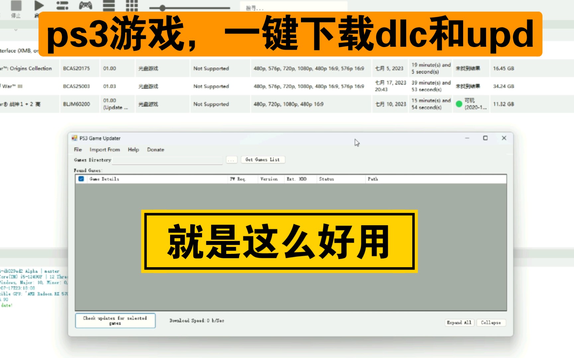Viewport: 574px width, 358px height.
Task: Click the Collapse button
Action: 491,323
